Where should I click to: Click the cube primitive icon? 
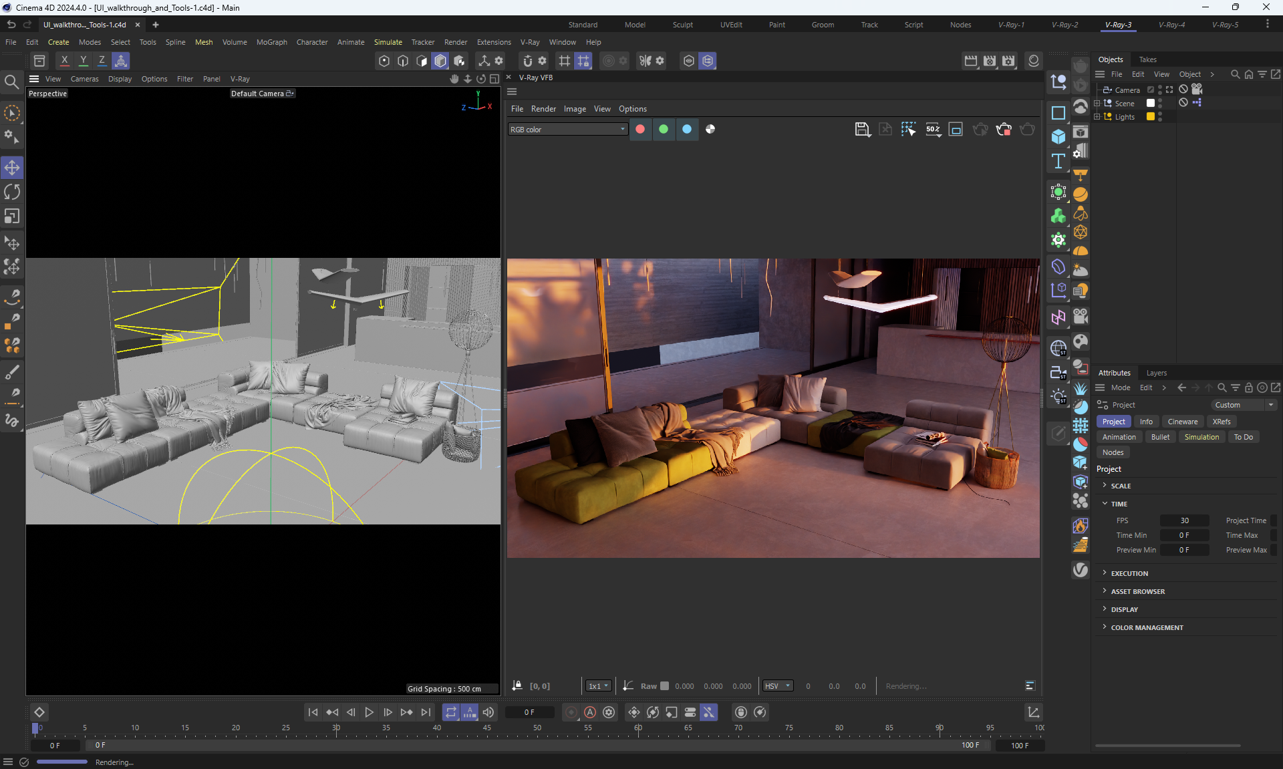pyautogui.click(x=1058, y=137)
